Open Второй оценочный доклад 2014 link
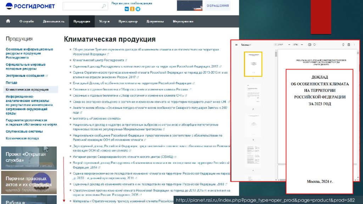 [x=151, y=165]
